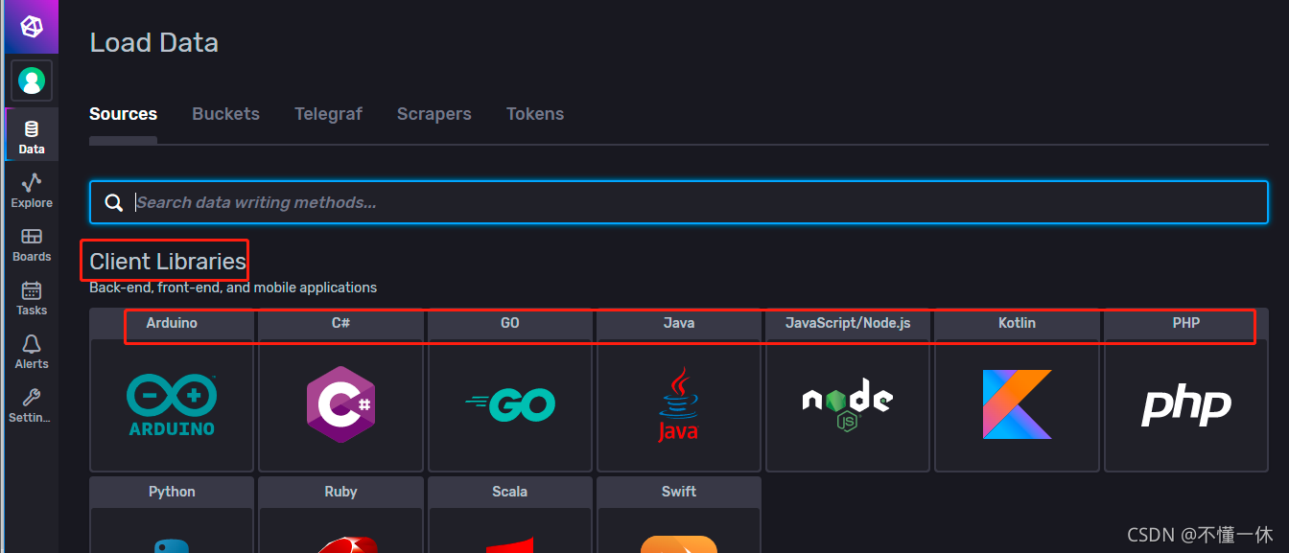This screenshot has height=553, width=1289.
Task: Click the InfluxDB logo icon
Action: pyautogui.click(x=32, y=27)
